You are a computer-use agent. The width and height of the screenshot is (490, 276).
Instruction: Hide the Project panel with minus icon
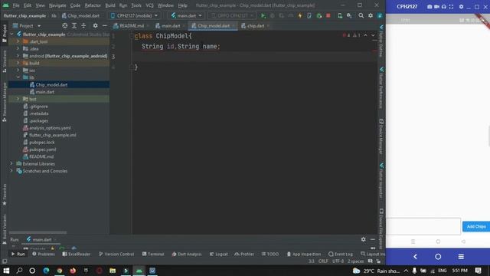(105, 26)
